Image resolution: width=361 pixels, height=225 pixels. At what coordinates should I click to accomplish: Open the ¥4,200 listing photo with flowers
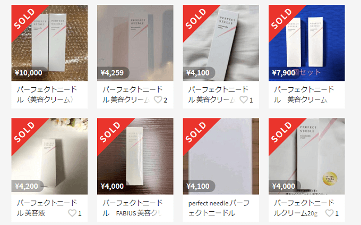(49, 156)
